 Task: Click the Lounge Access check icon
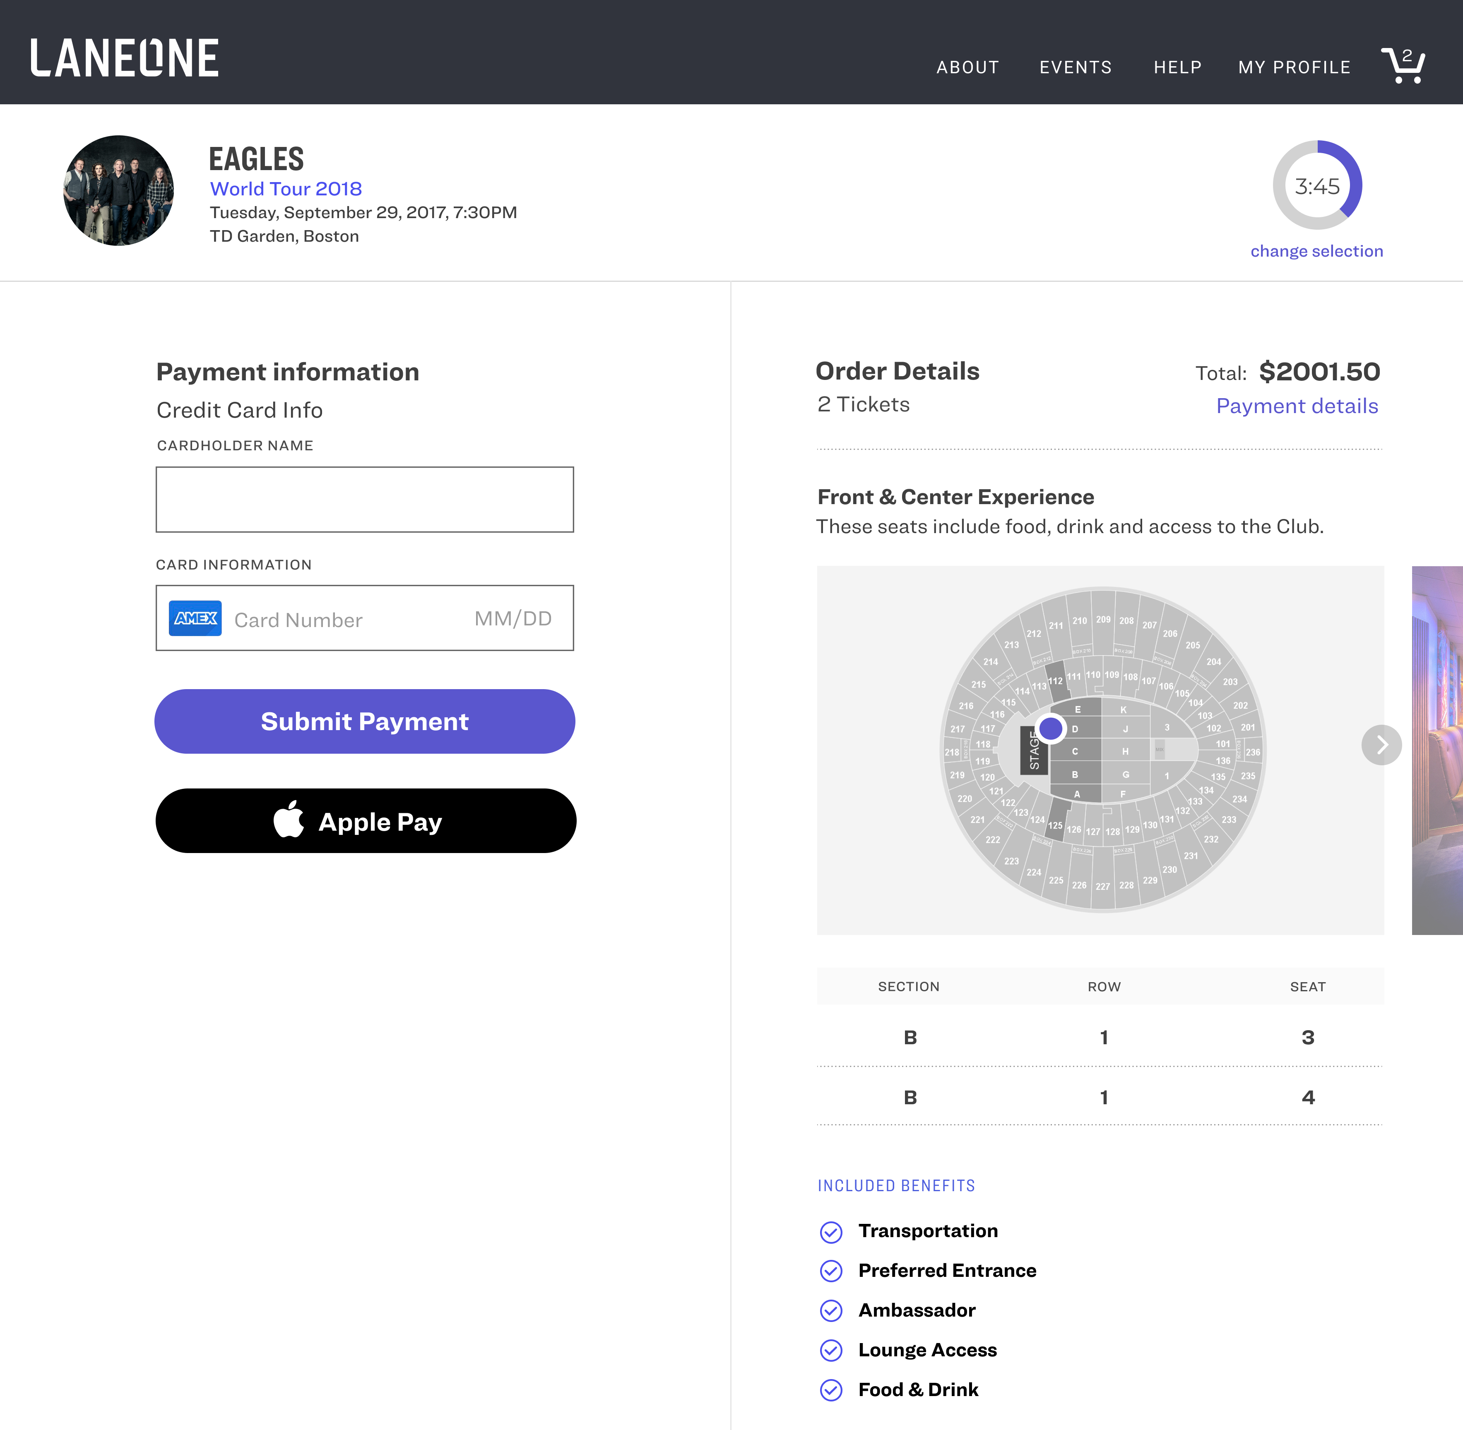(830, 1351)
